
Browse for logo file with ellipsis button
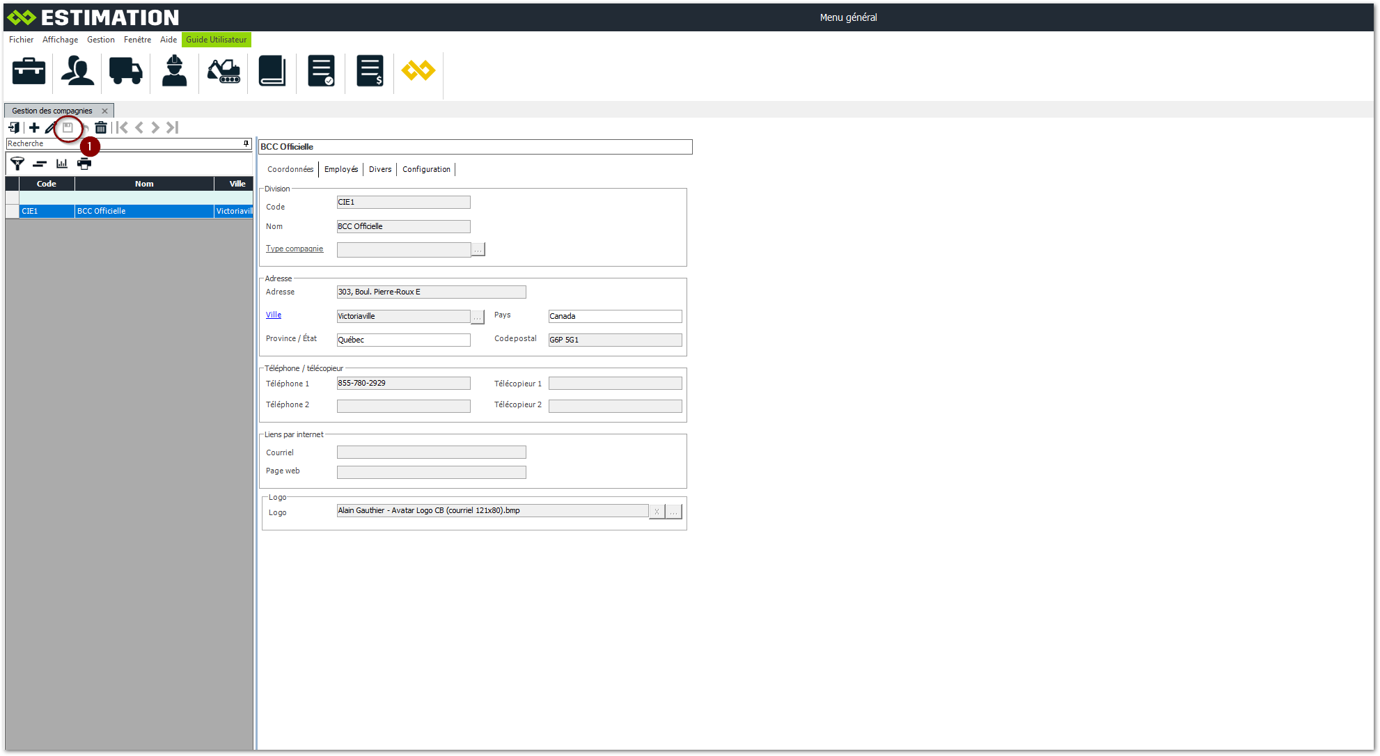click(673, 512)
